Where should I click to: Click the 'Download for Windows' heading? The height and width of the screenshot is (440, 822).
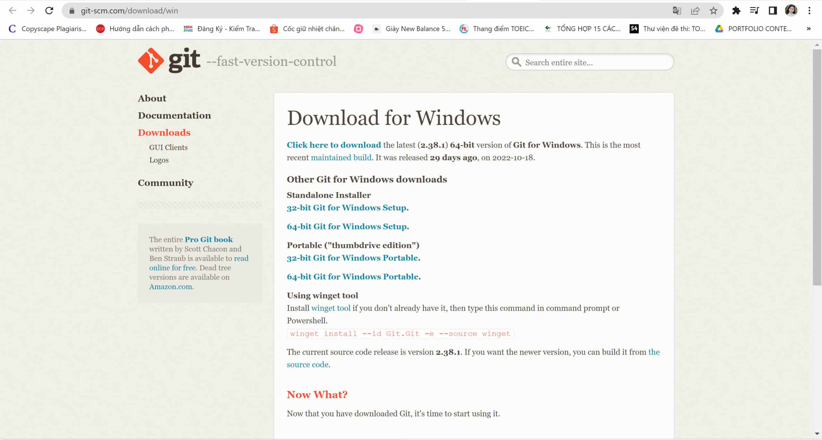394,118
